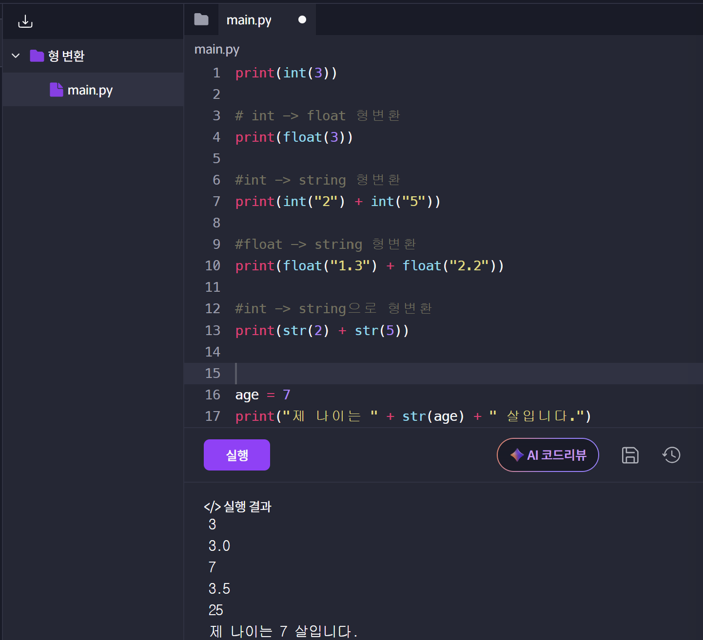Click line number 1 in the gutter
The width and height of the screenshot is (703, 640).
tap(216, 73)
